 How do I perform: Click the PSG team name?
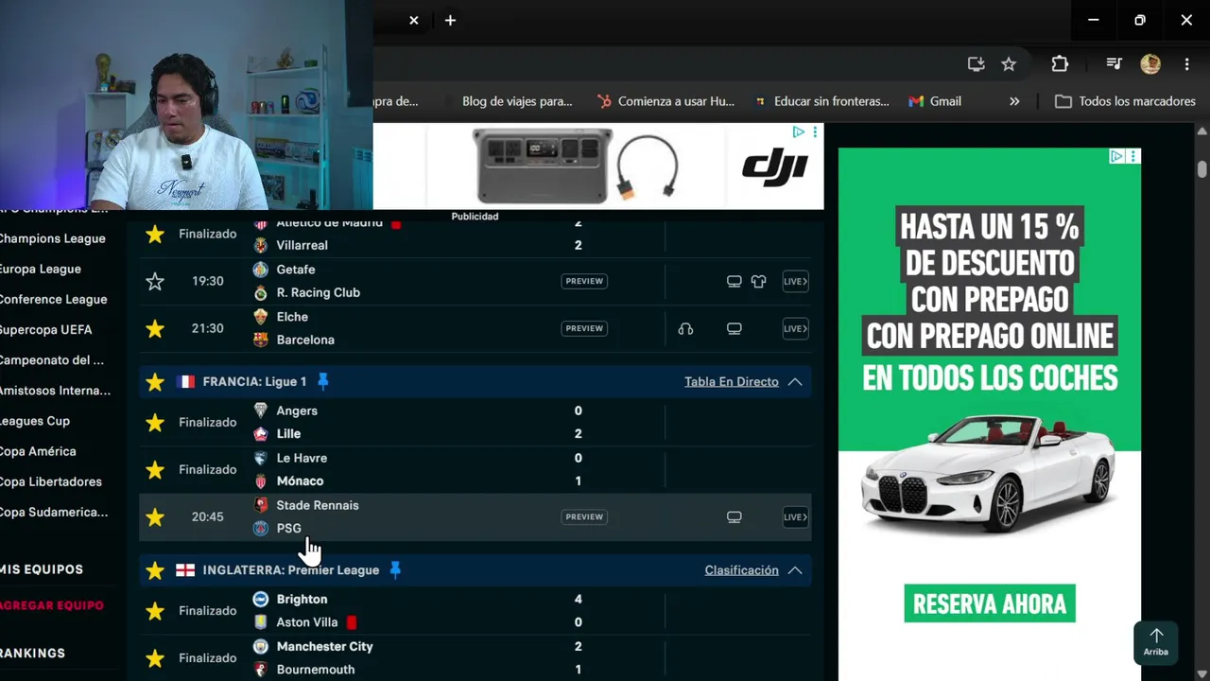[289, 528]
